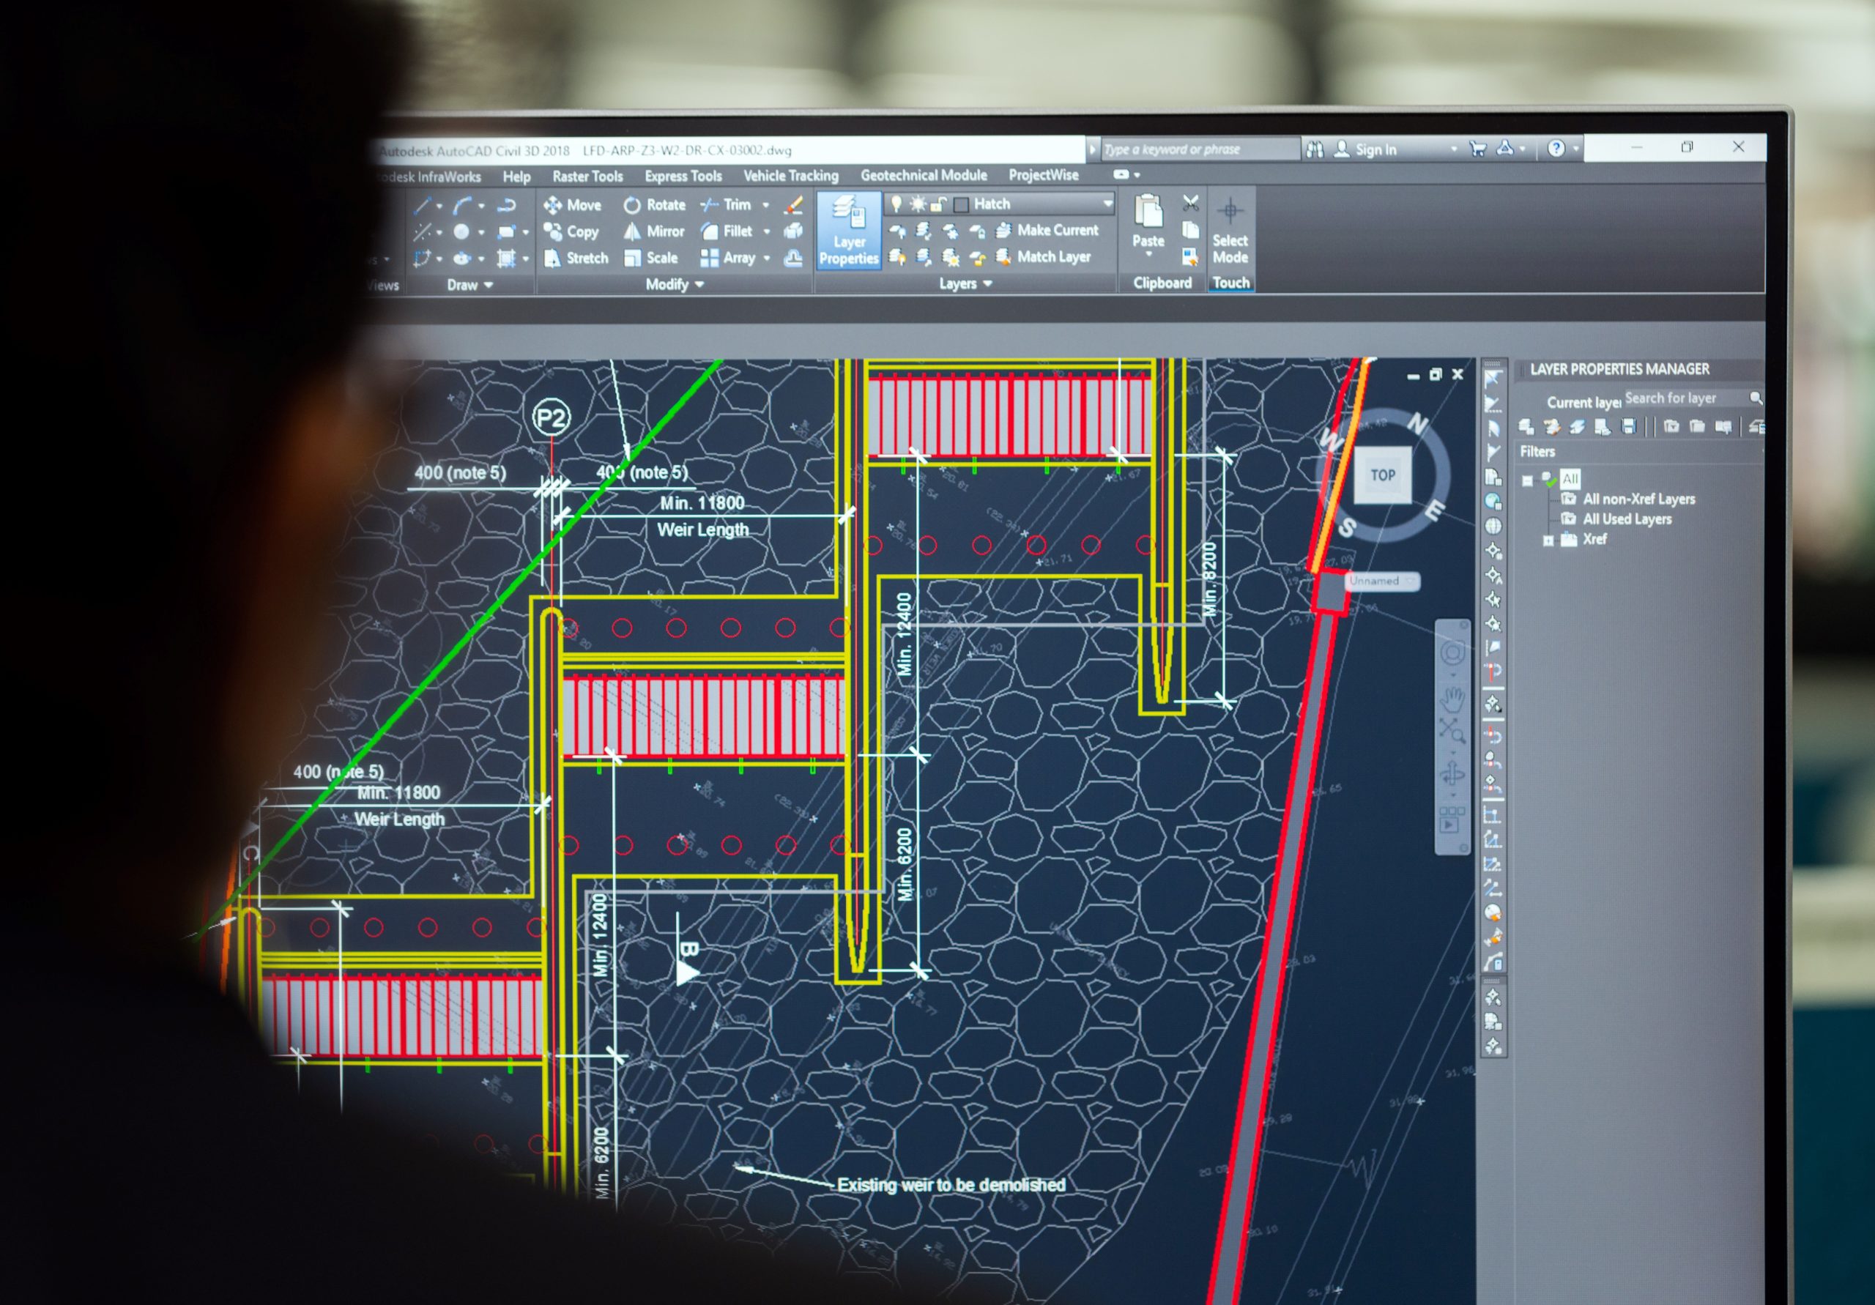Select the All Used Layers filter

tap(1626, 519)
